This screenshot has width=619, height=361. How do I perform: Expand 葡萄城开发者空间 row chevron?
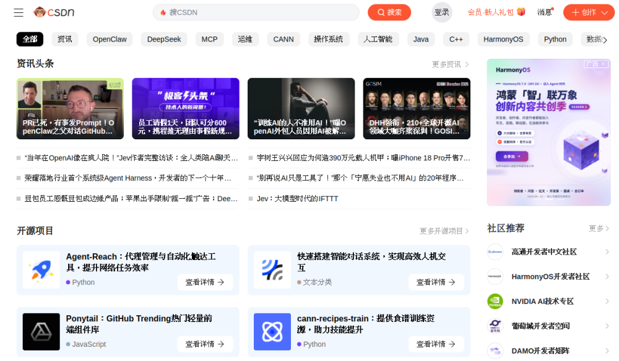[x=607, y=326]
